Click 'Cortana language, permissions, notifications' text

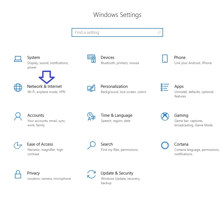197,152
